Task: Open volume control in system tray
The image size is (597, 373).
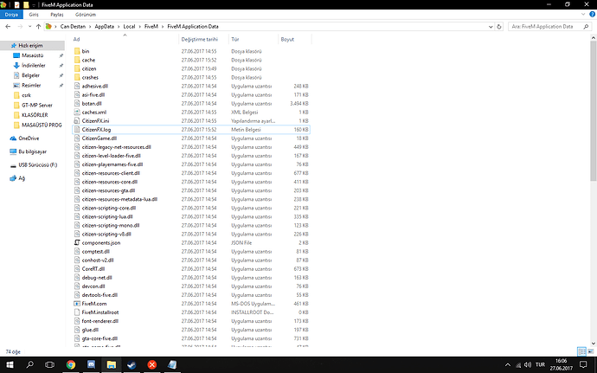Action: click(x=528, y=365)
